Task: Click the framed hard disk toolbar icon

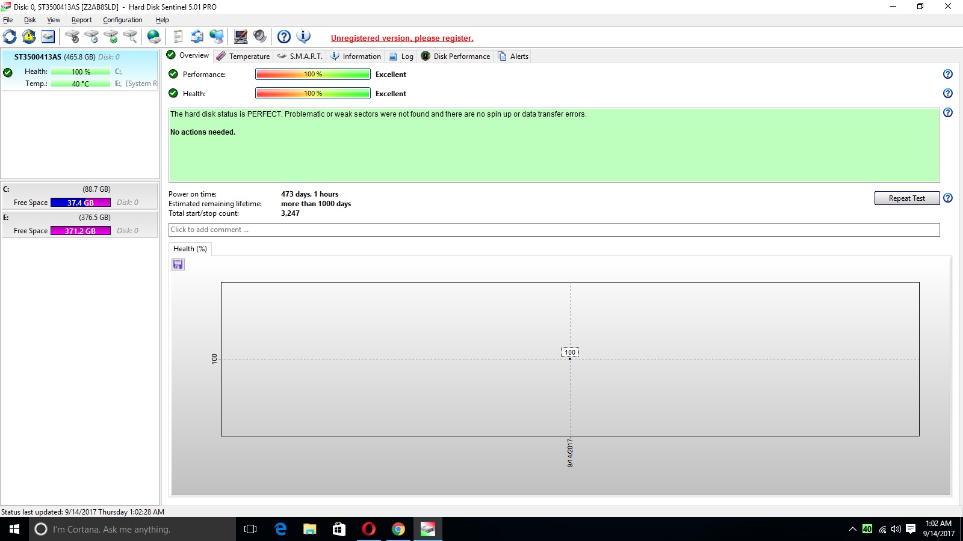Action: point(48,37)
